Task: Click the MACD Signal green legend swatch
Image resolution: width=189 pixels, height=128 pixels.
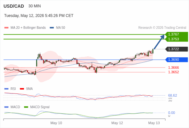Action: click(26, 107)
